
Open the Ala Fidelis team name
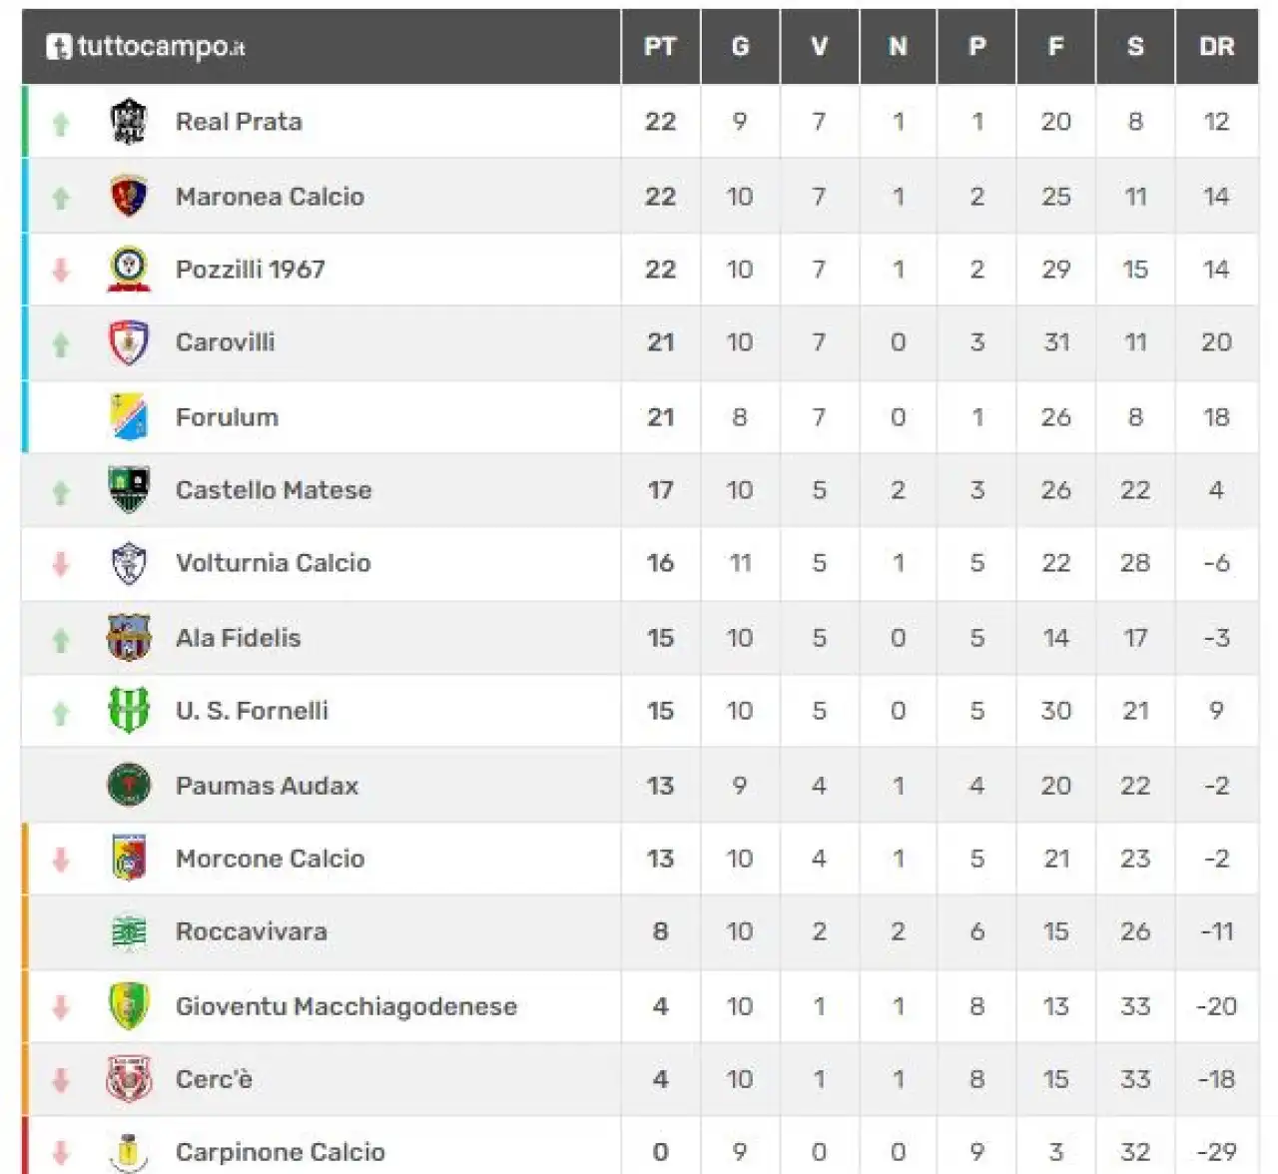click(238, 638)
